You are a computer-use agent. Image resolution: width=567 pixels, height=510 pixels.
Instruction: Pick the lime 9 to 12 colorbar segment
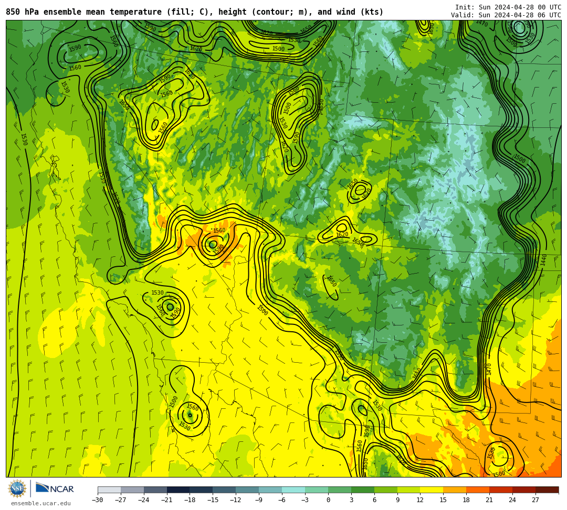(x=409, y=490)
